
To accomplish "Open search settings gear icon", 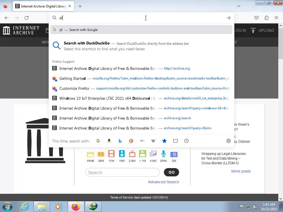I will click(x=229, y=141).
